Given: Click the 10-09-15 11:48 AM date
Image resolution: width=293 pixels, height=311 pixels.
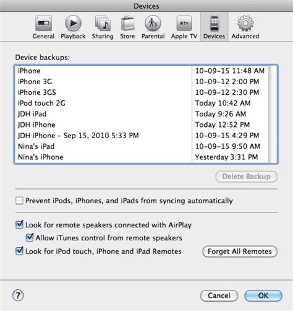Looking at the screenshot, I should pyautogui.click(x=230, y=71).
